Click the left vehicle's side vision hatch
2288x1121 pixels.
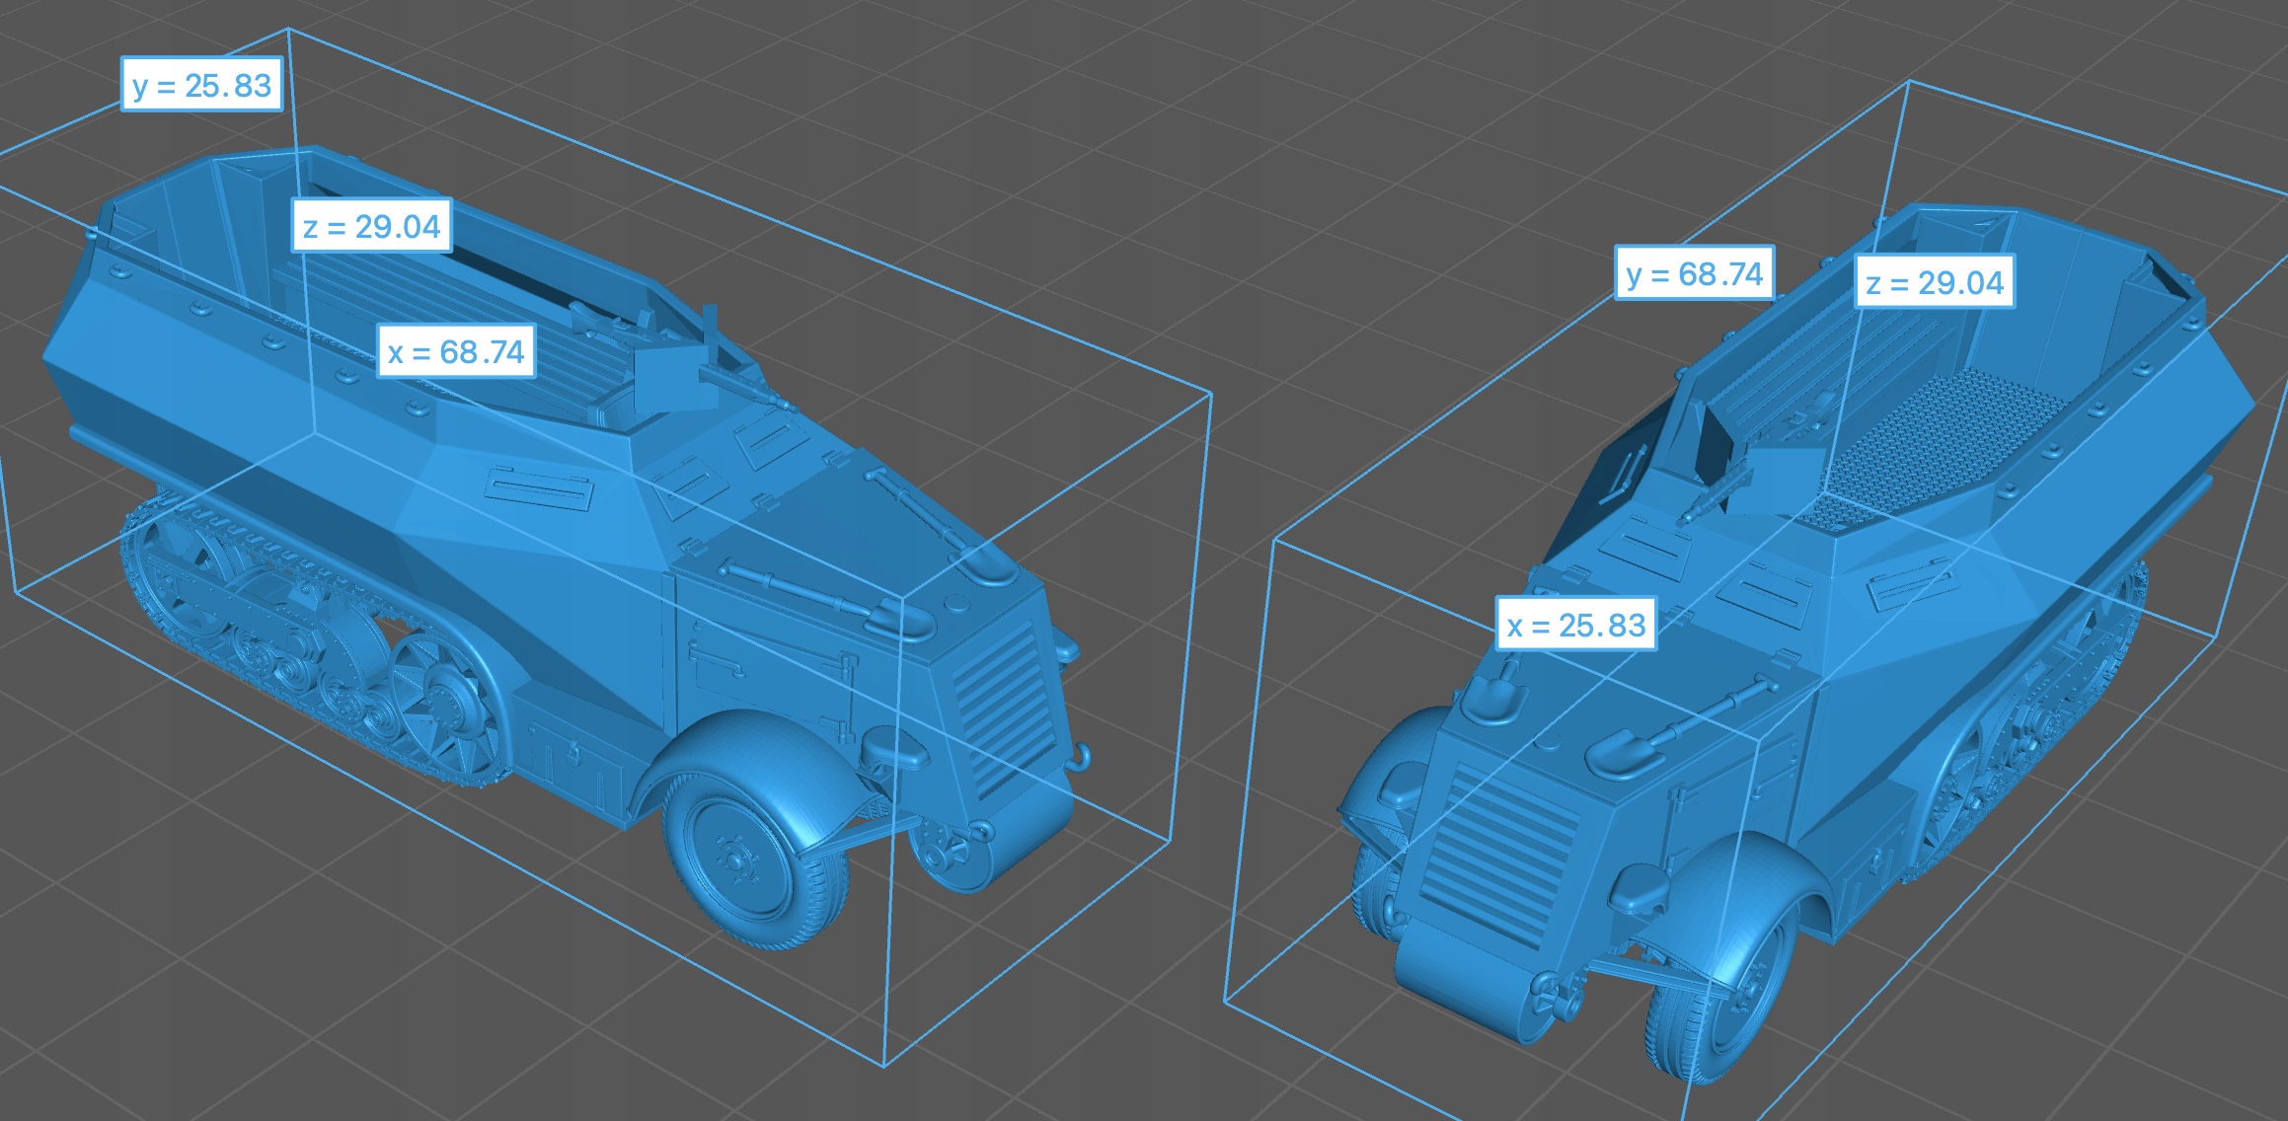pos(540,487)
